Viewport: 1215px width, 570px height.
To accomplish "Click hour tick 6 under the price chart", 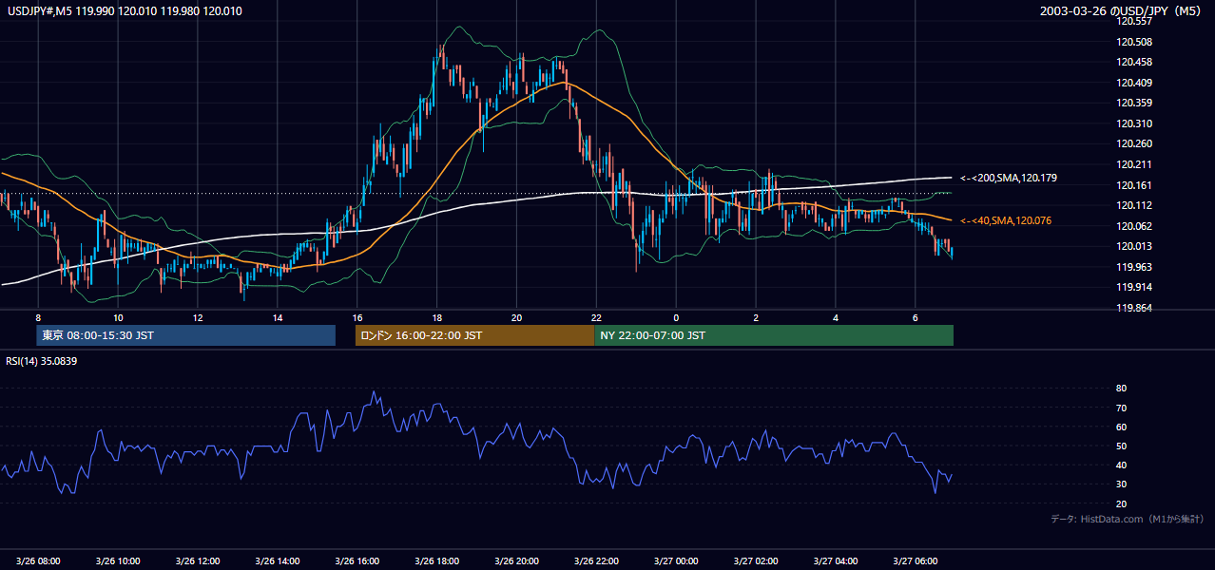I will click(x=916, y=317).
